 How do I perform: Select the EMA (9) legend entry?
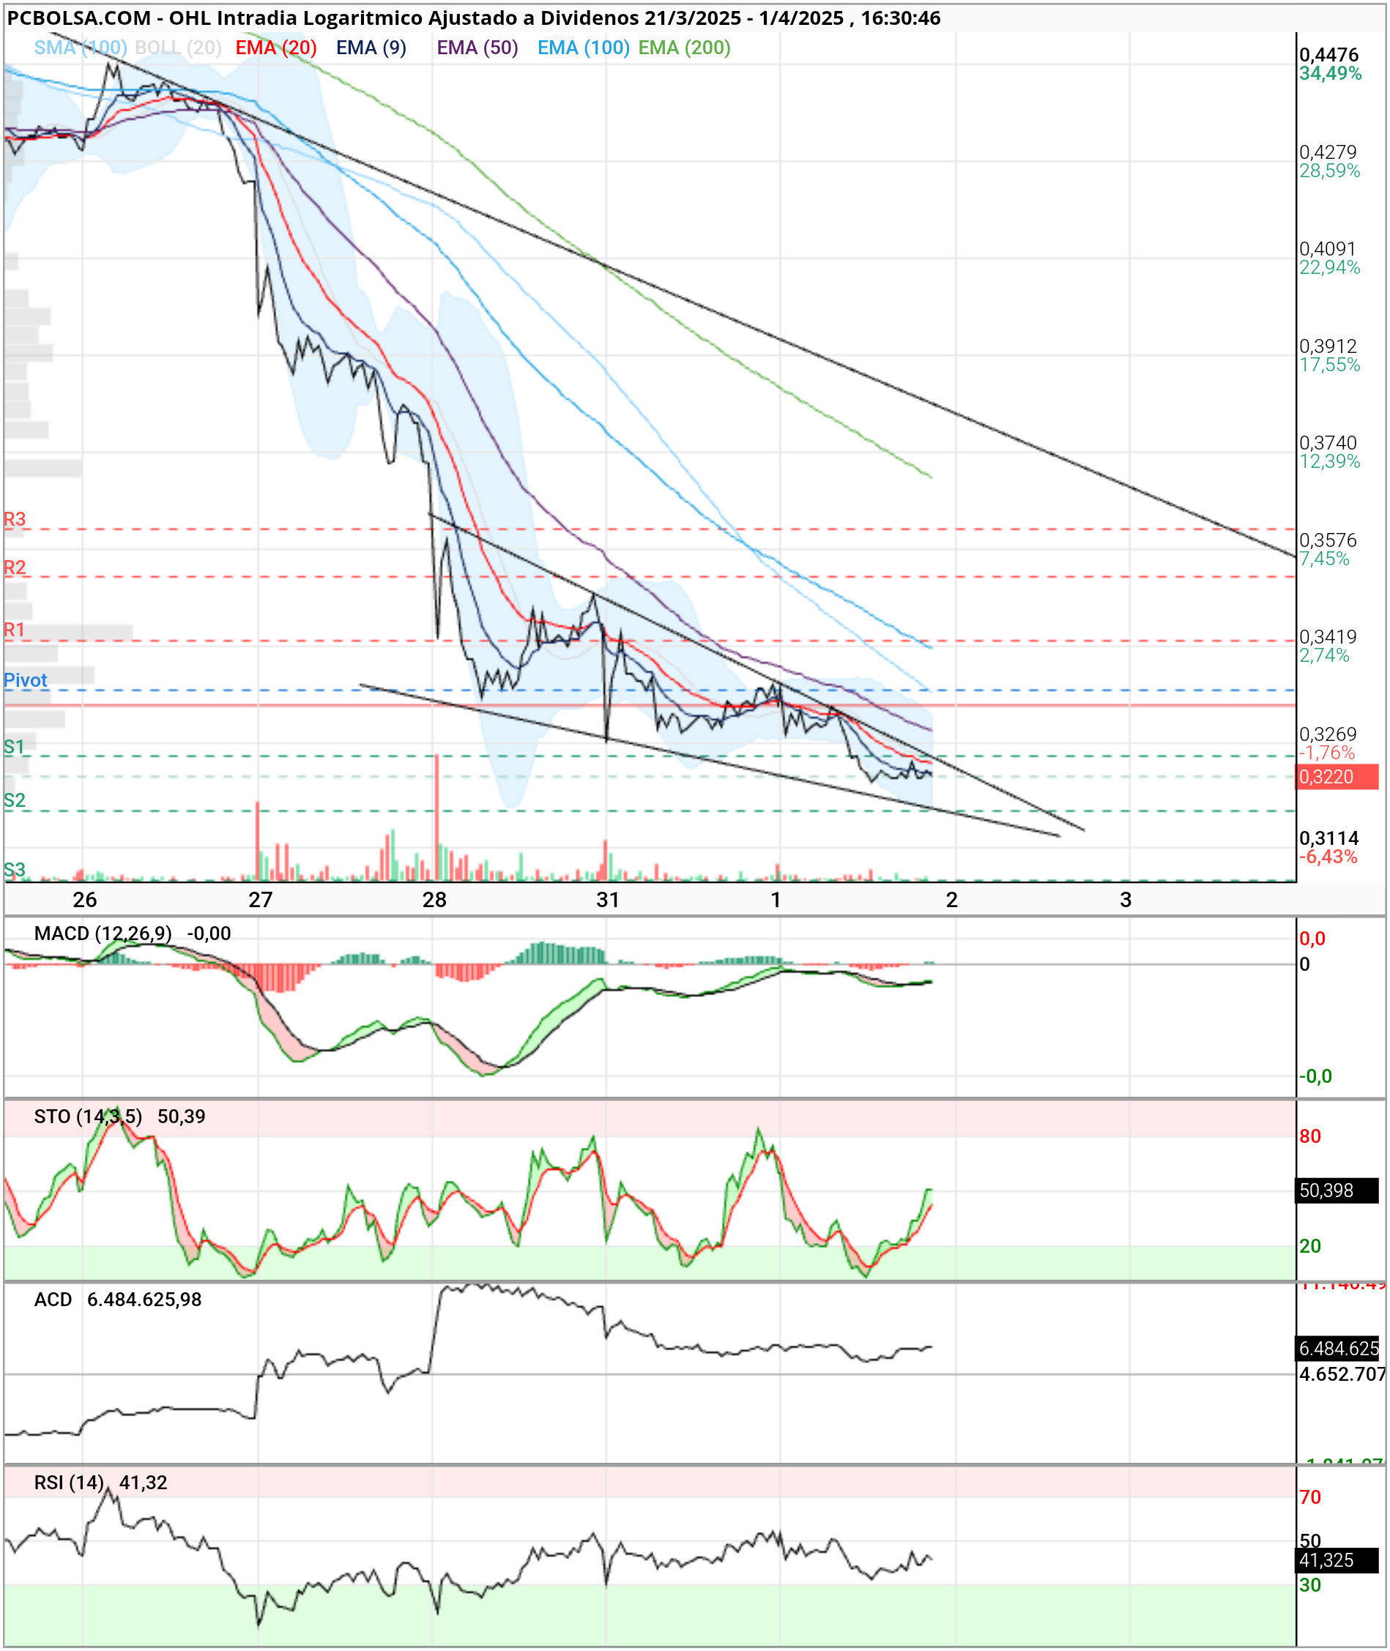(x=371, y=48)
